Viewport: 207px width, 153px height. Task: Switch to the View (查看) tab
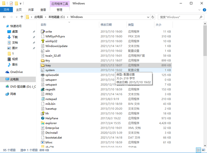coord(43,10)
